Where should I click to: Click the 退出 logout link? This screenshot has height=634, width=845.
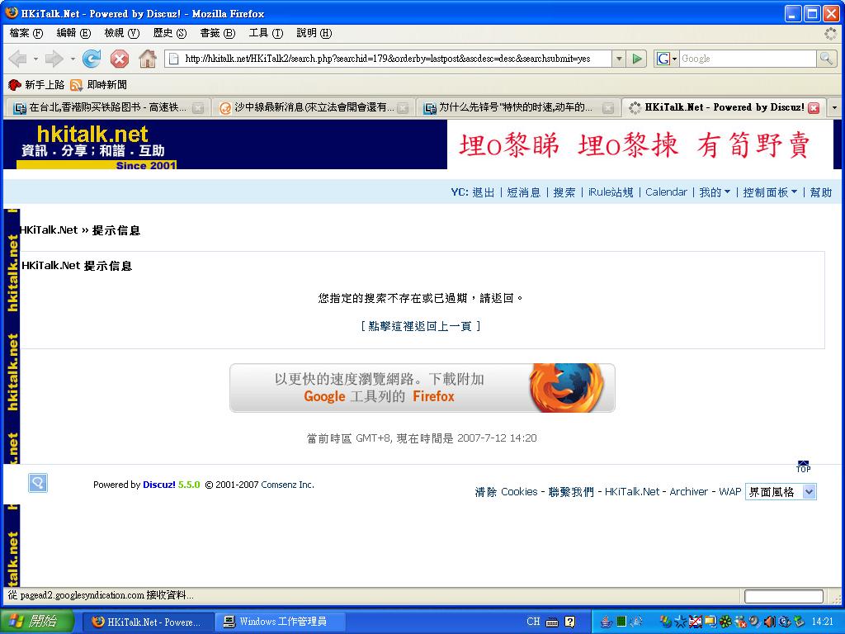[484, 192]
